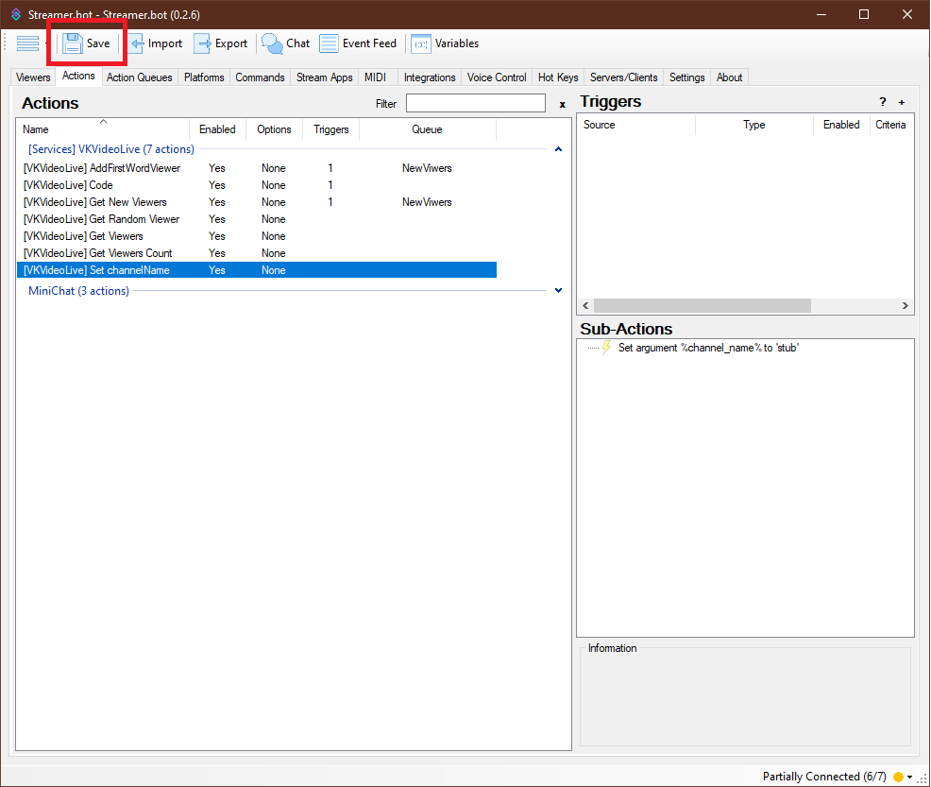Expand the MiniChat actions group
Image resolution: width=931 pixels, height=787 pixels.
[x=558, y=290]
